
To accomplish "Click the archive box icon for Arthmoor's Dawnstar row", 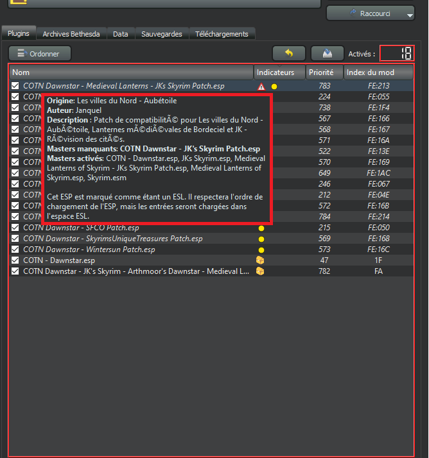I will tap(260, 271).
